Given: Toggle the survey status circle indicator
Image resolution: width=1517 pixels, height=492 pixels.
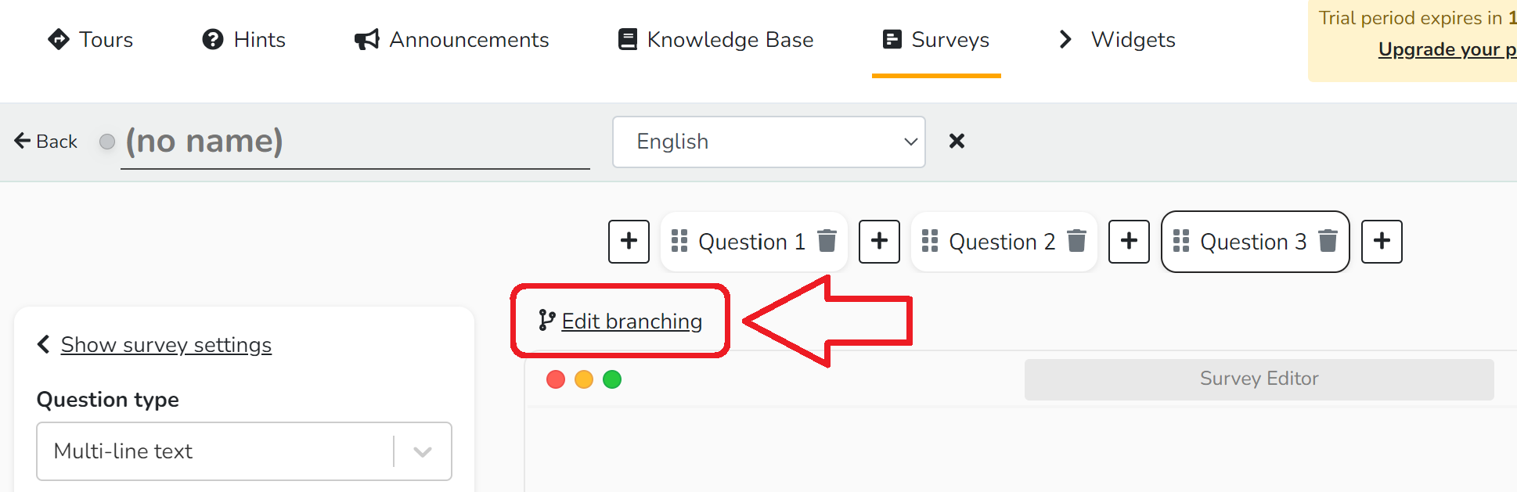Looking at the screenshot, I should (x=107, y=142).
